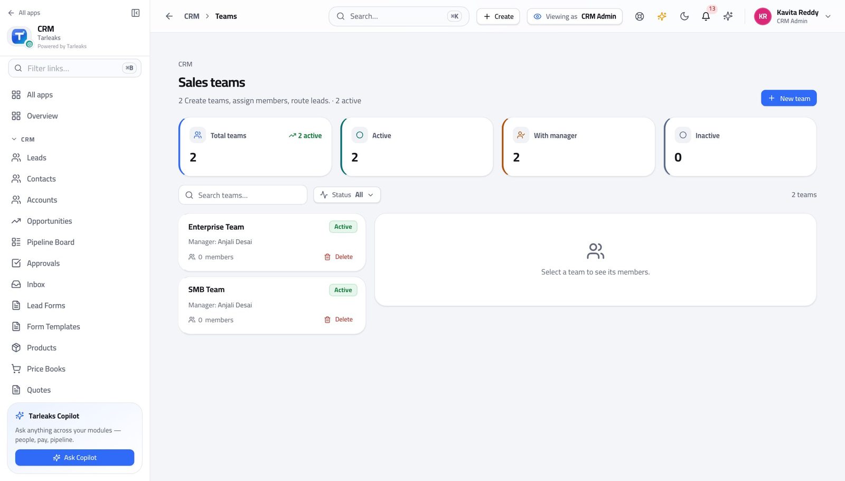Viewport: 845px width, 481px height.
Task: Open the notifications bell
Action: pyautogui.click(x=706, y=16)
